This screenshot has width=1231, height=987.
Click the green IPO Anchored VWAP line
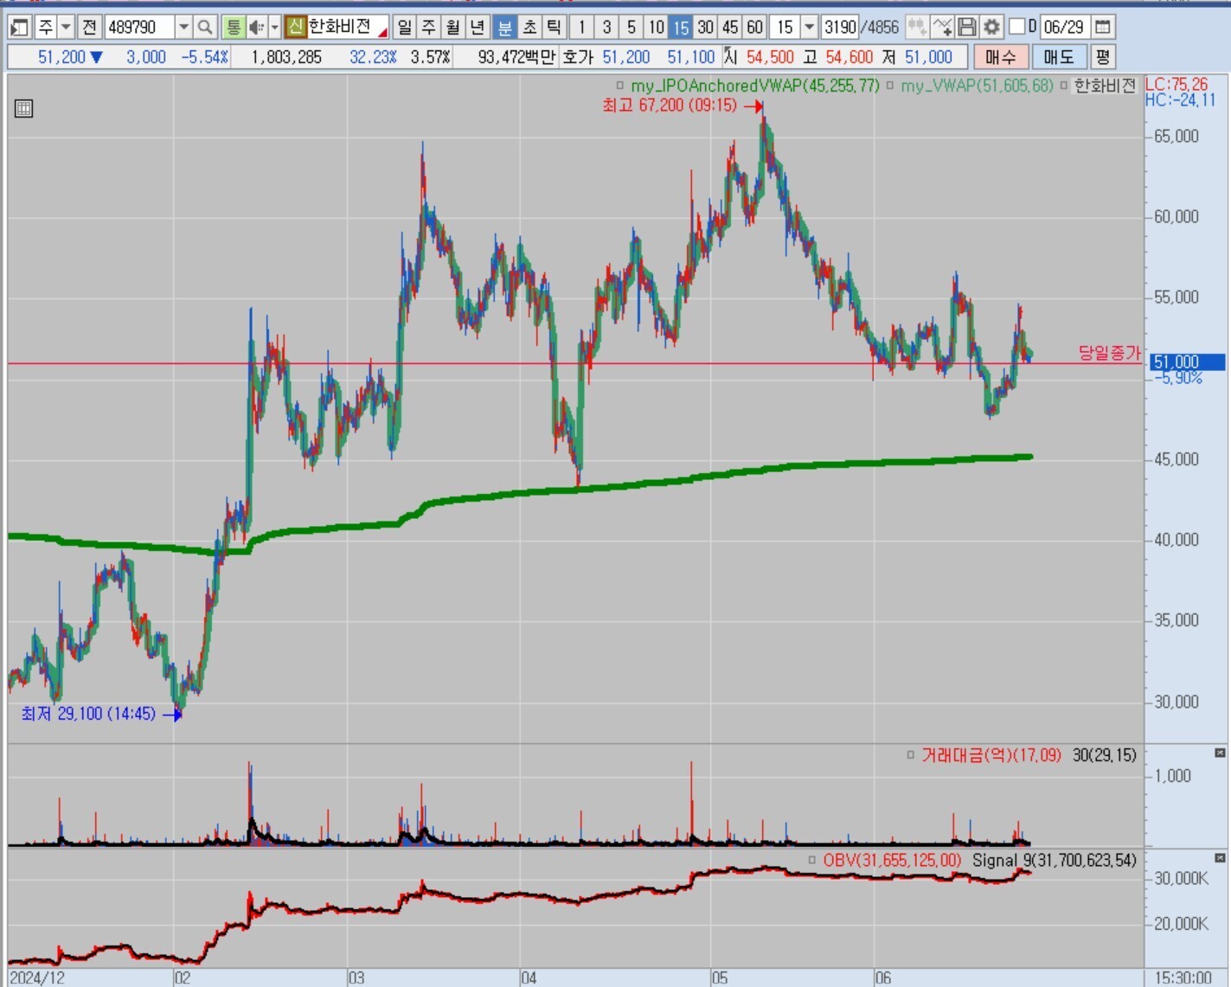[x=606, y=489]
